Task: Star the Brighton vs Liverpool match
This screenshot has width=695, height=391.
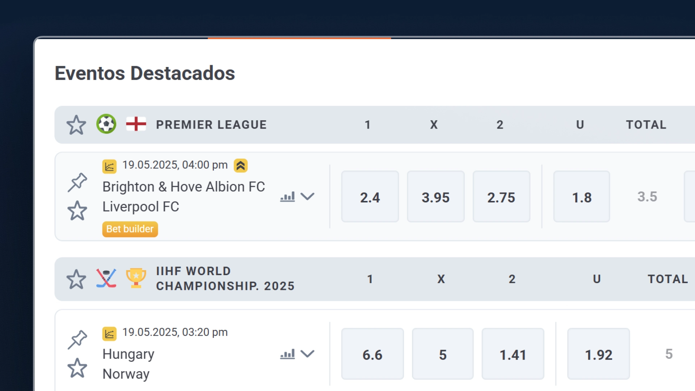Action: click(77, 211)
